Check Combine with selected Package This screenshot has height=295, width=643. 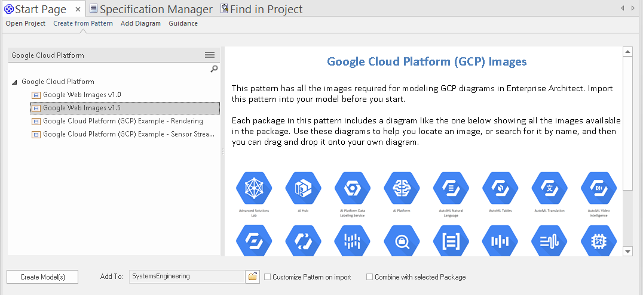[x=370, y=277]
